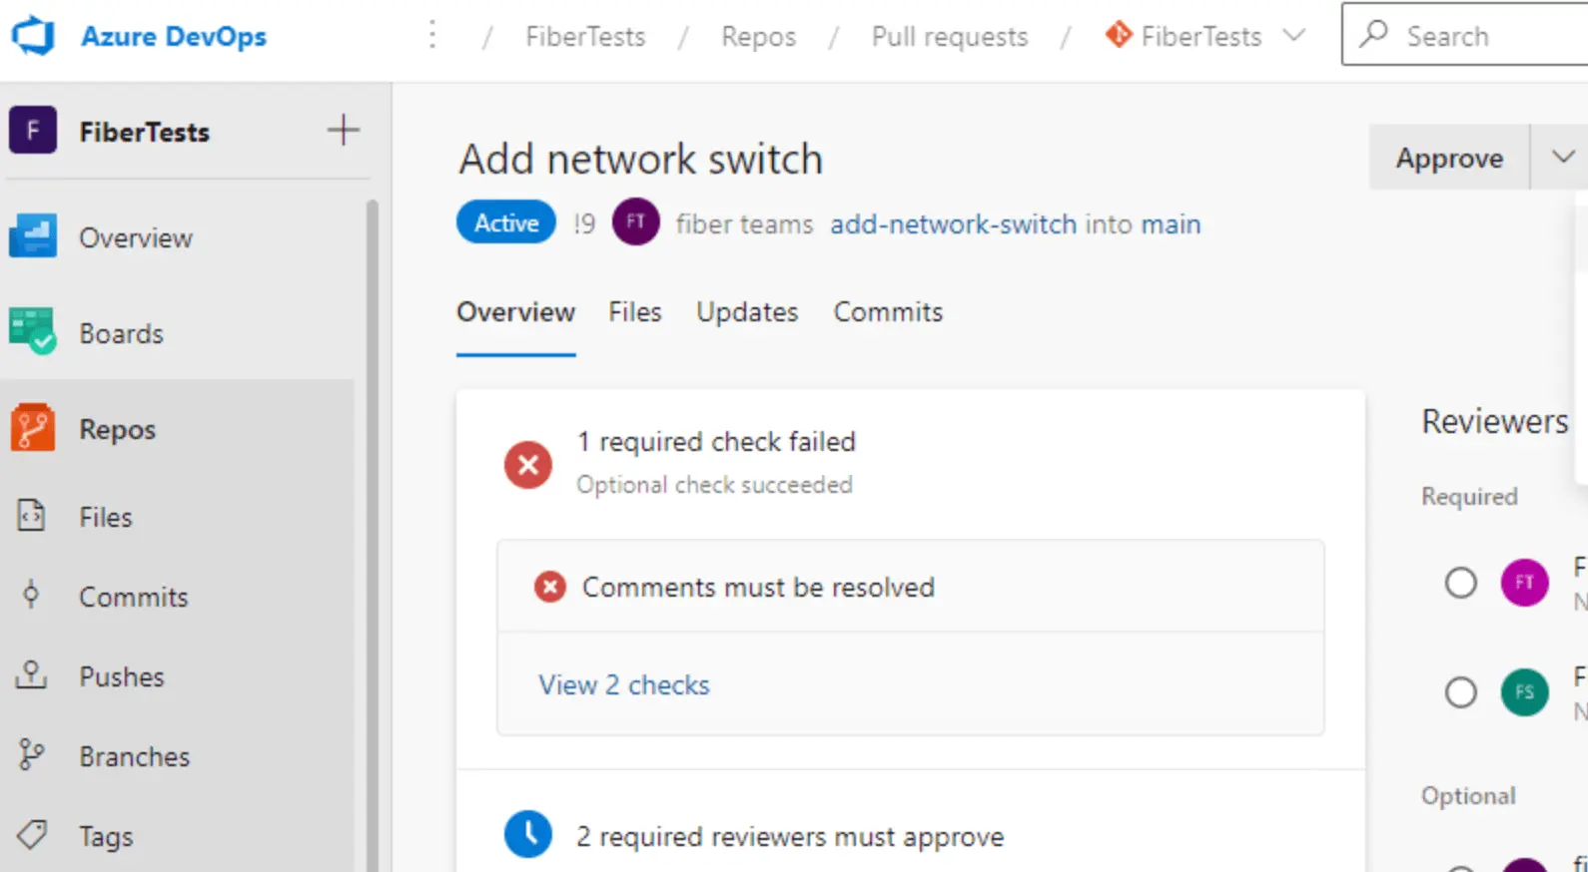The width and height of the screenshot is (1588, 872).
Task: Open the View 2 checks link
Action: 624,684
